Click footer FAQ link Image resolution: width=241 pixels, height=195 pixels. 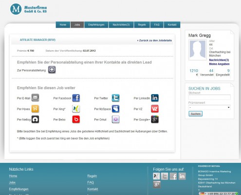click(91, 182)
